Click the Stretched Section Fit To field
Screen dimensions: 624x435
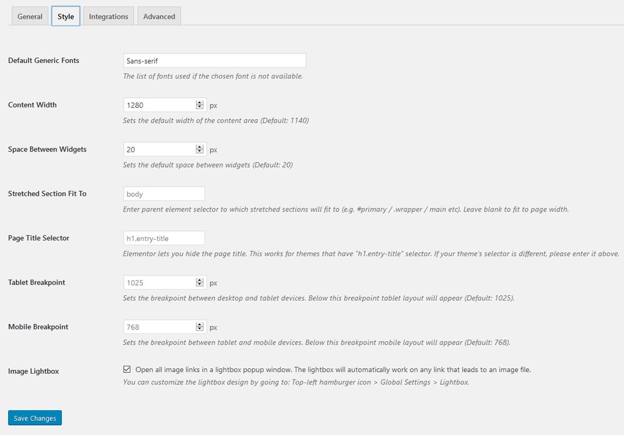(x=164, y=193)
